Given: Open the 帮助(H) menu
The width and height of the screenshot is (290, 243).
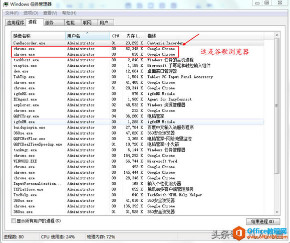Looking at the screenshot, I should [69, 13].
